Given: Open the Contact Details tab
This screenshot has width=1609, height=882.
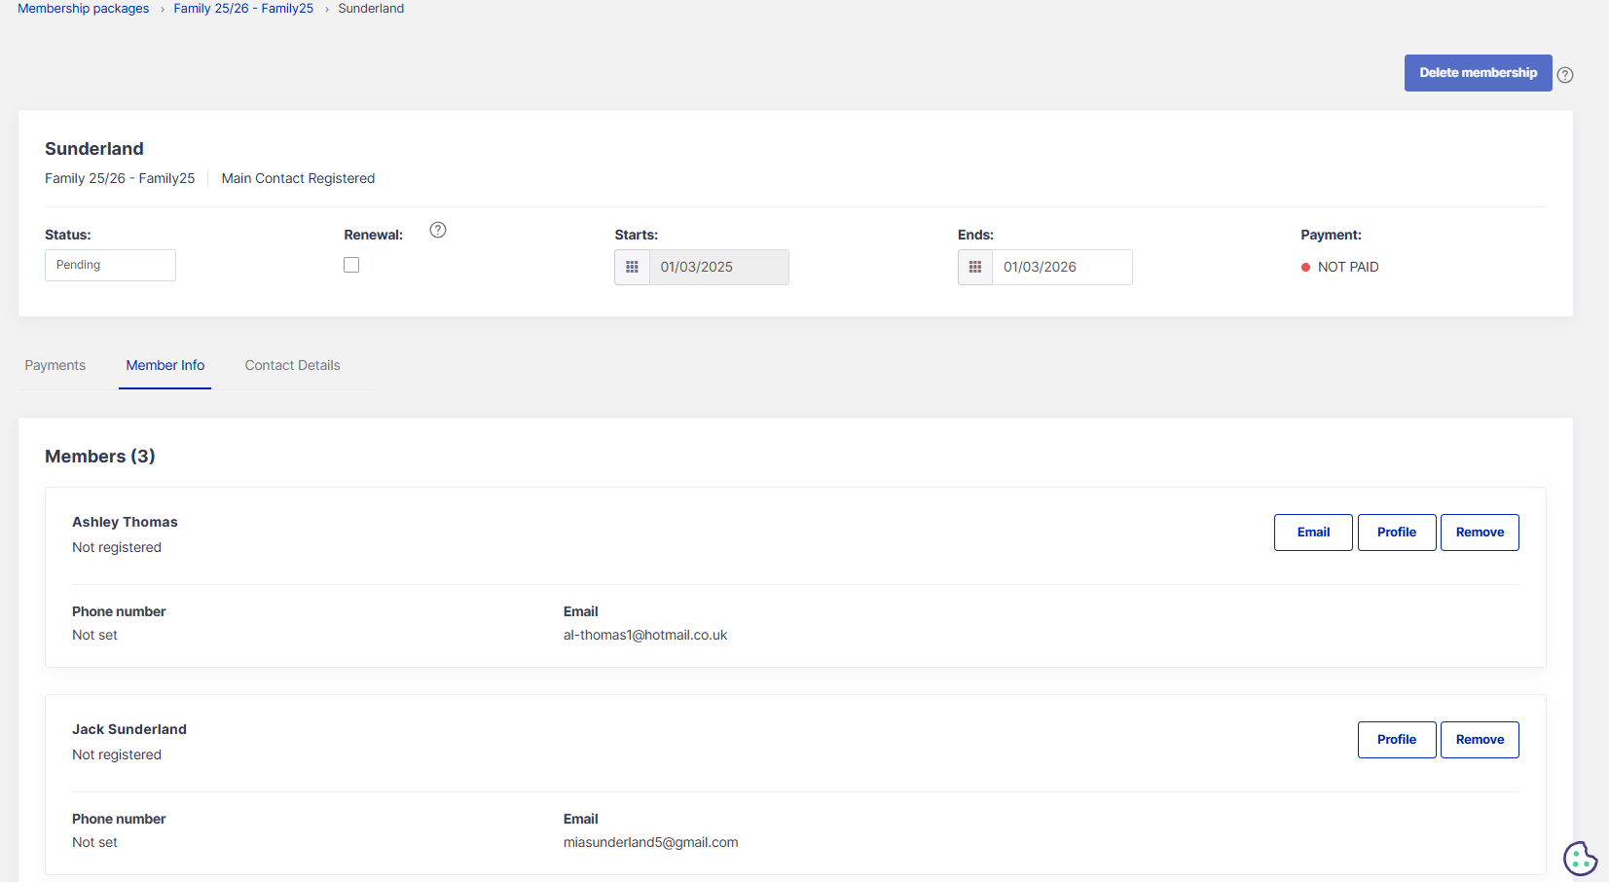Looking at the screenshot, I should 292,365.
